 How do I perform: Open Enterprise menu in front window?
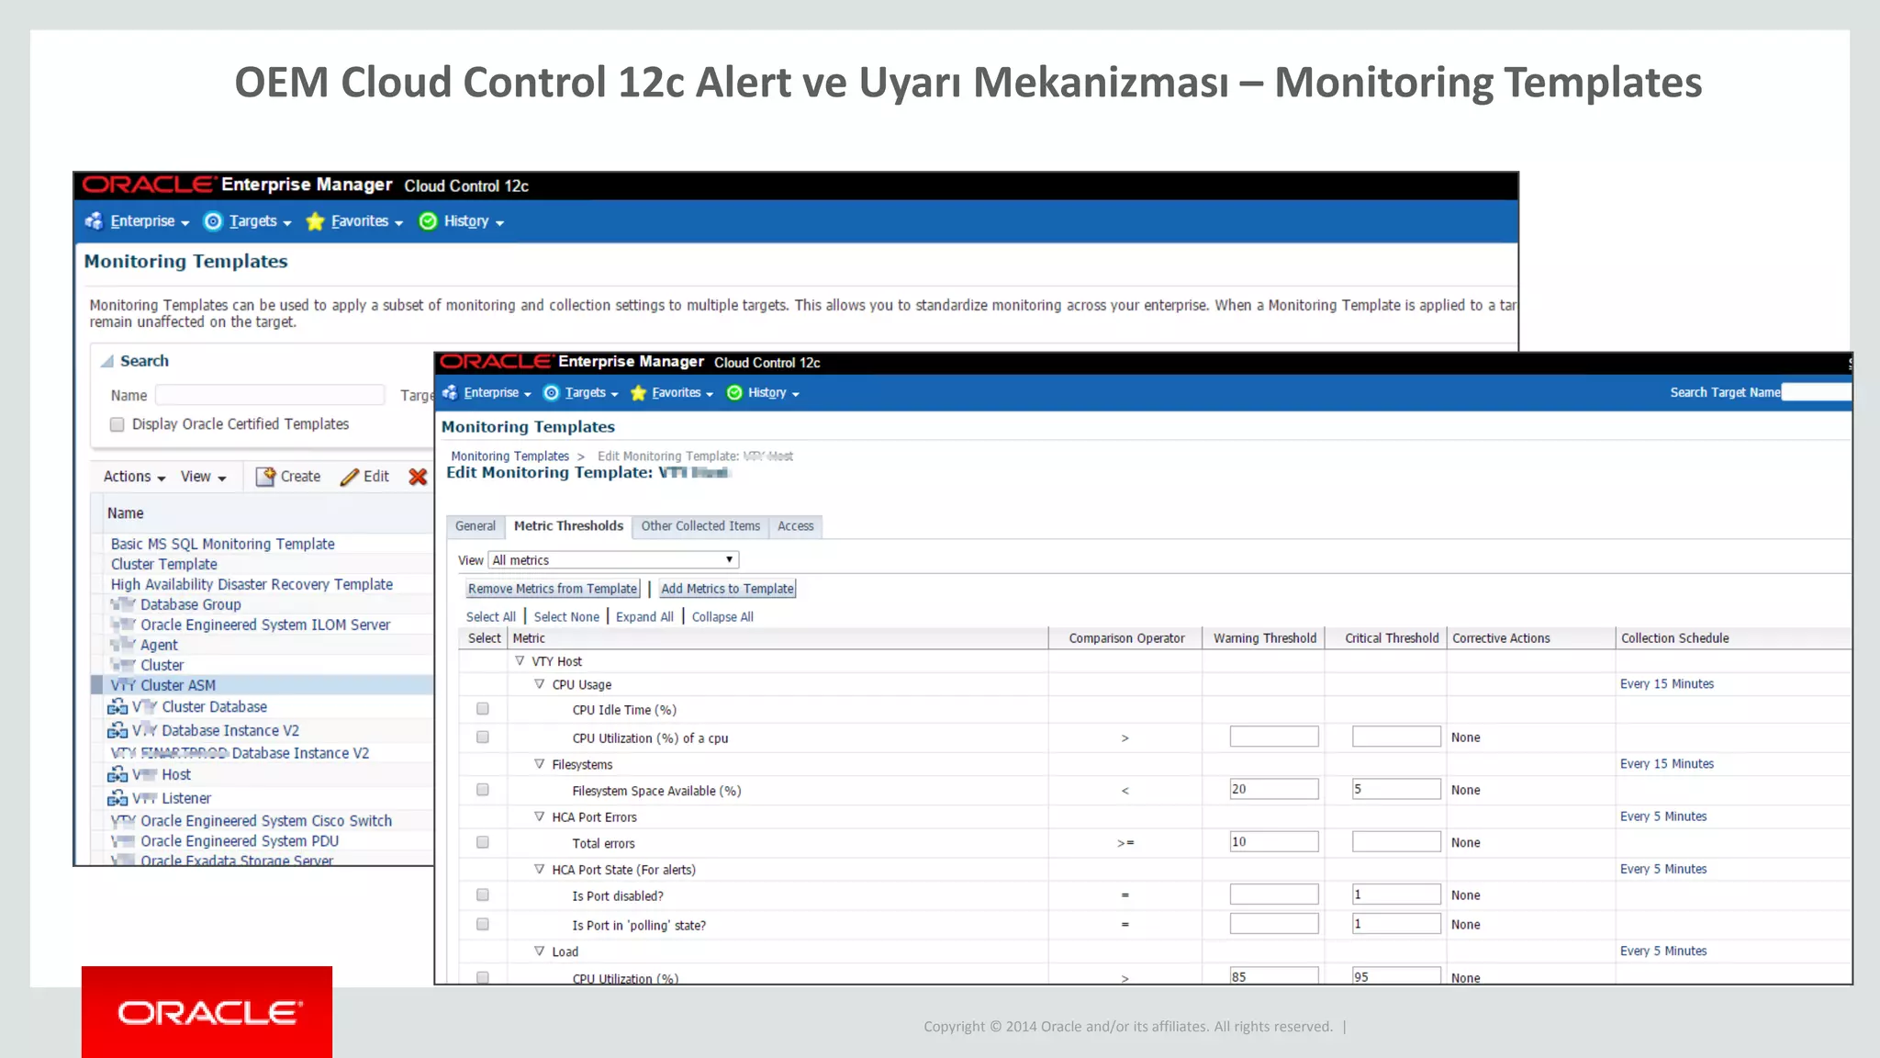pos(498,393)
